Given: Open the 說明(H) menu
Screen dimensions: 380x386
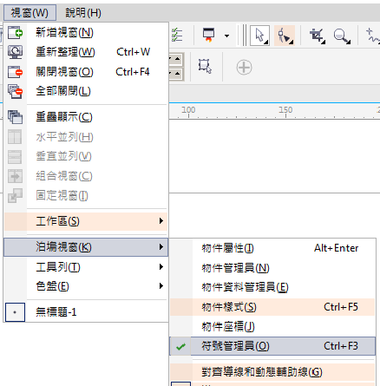Looking at the screenshot, I should point(83,13).
